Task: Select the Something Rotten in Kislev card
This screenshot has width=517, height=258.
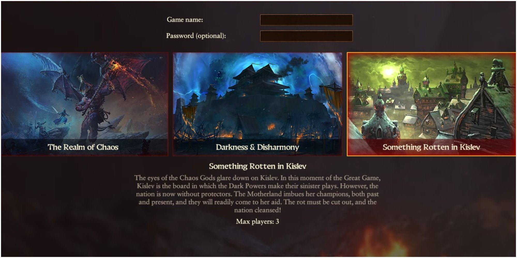Action: (x=431, y=104)
